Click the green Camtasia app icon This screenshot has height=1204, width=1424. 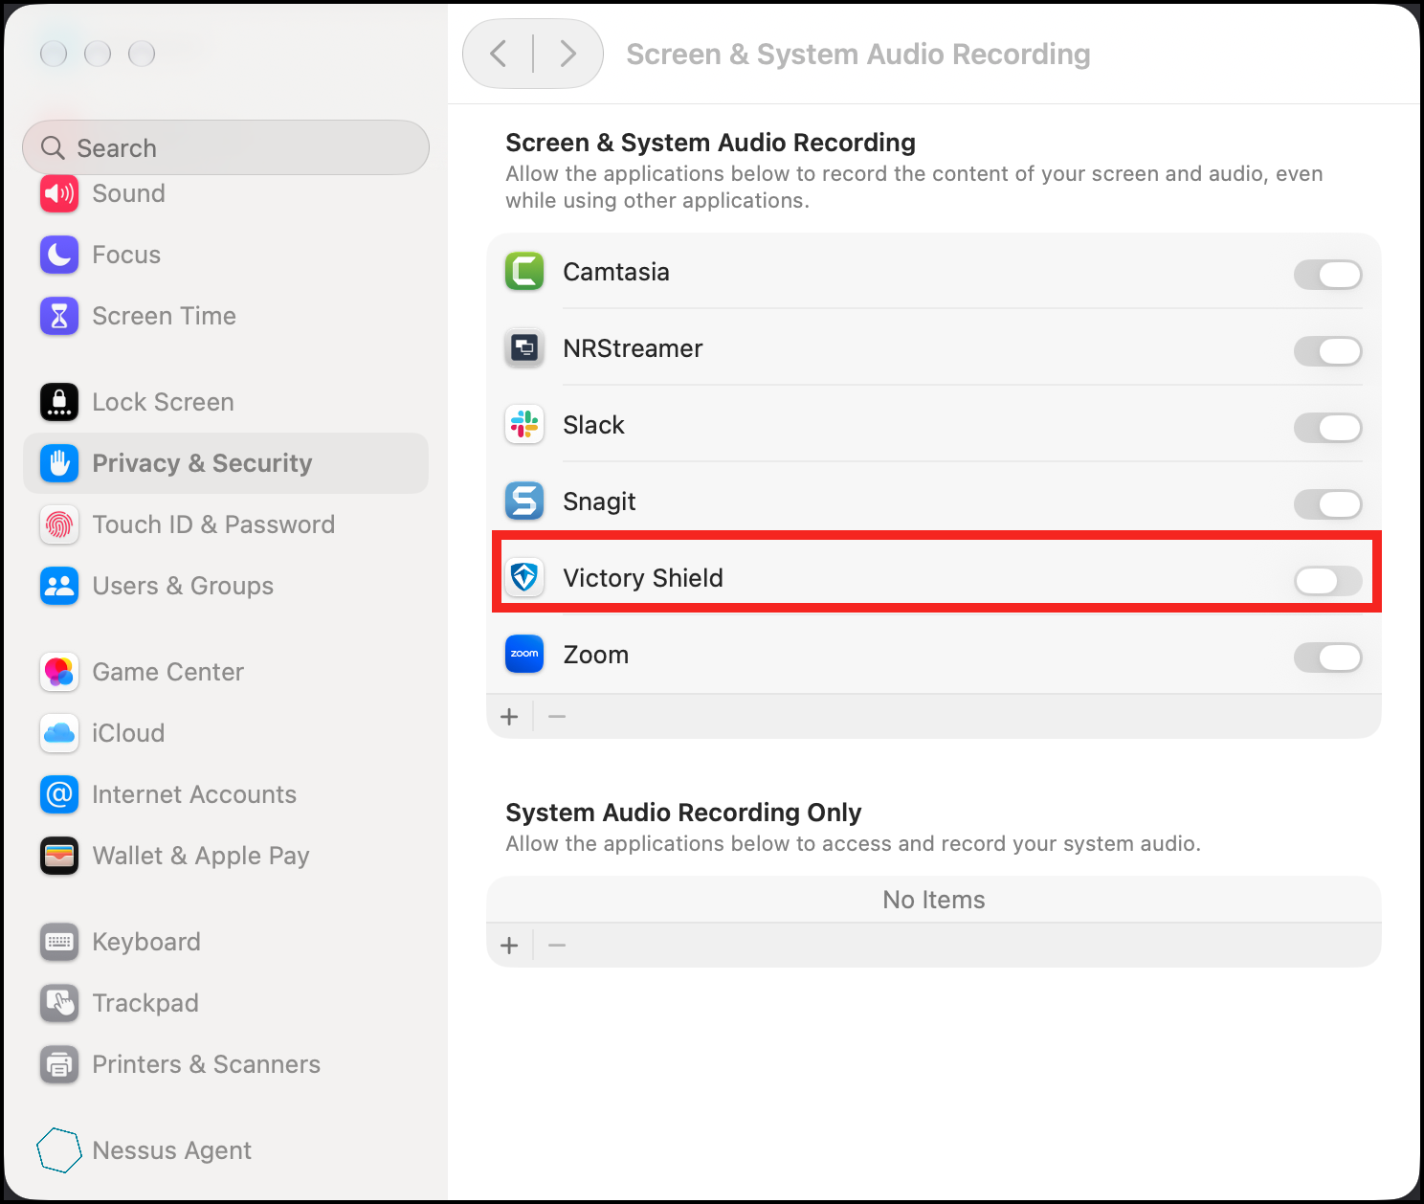click(524, 272)
